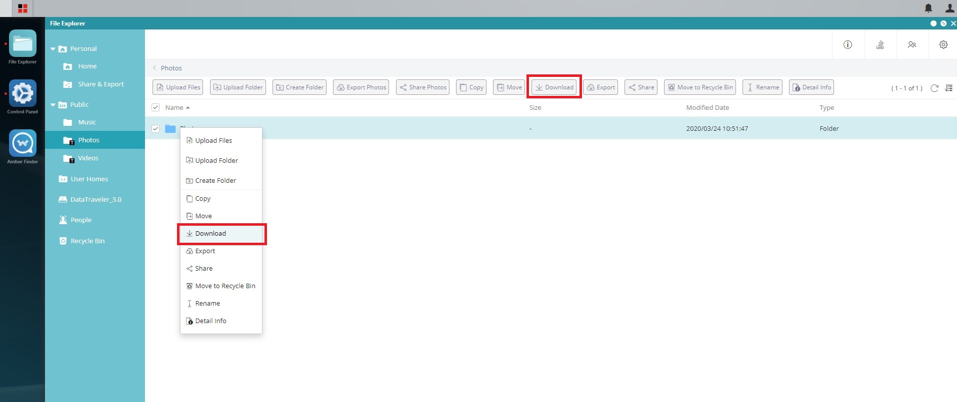Click the Detail Info toolbar button
The width and height of the screenshot is (957, 402).
[x=811, y=87]
